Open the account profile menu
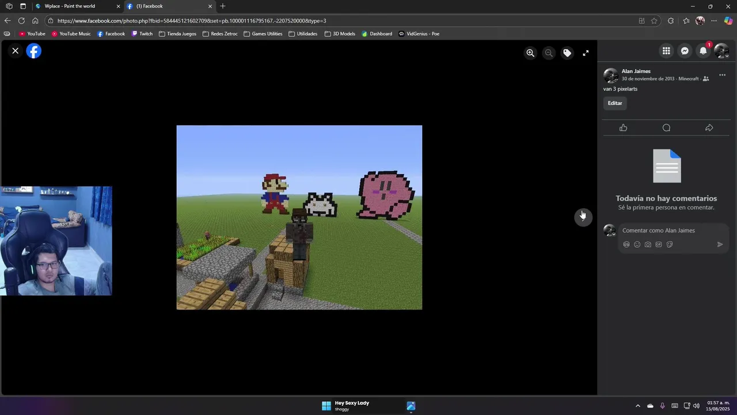737x415 pixels. (x=721, y=51)
